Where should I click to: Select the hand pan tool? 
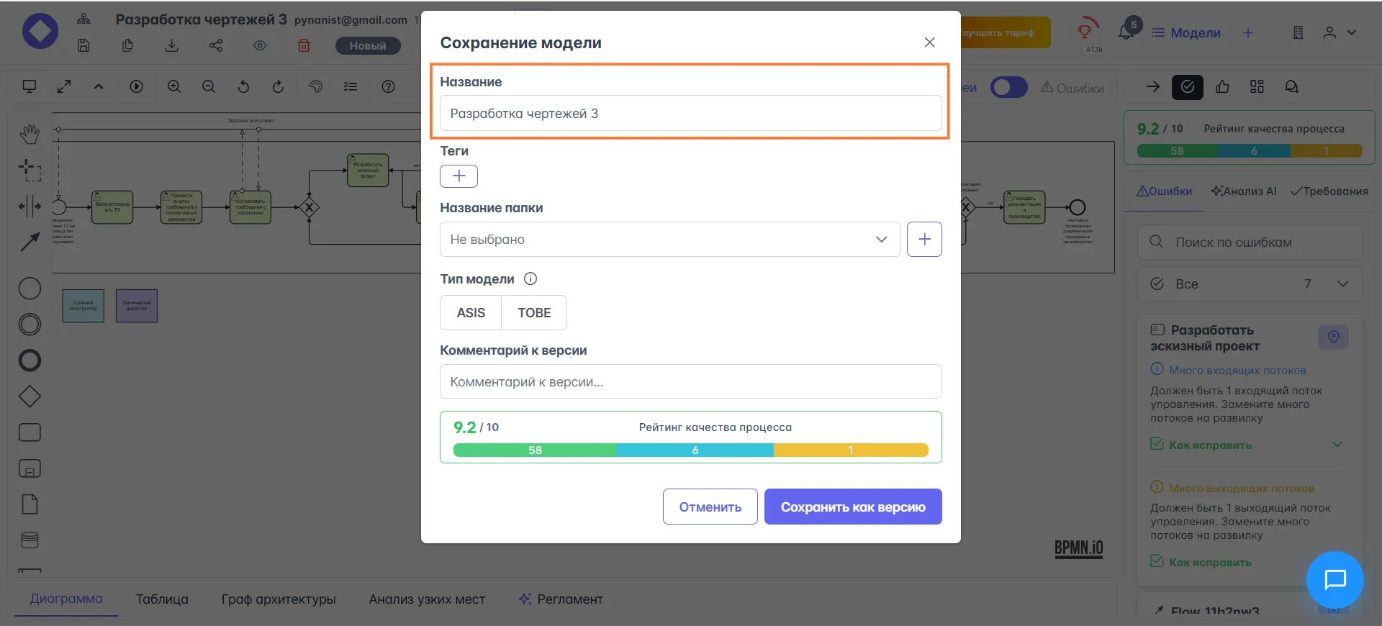pyautogui.click(x=30, y=134)
